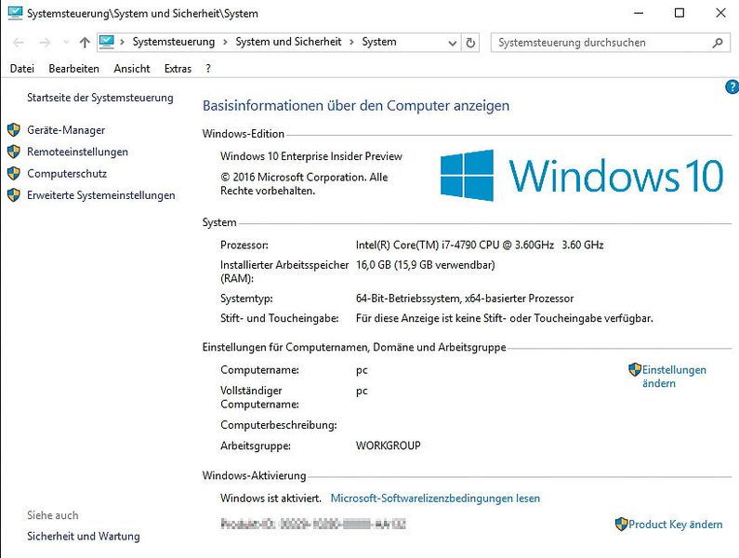Click the Computername value pc
Screen dimensions: 739x558
(362, 370)
